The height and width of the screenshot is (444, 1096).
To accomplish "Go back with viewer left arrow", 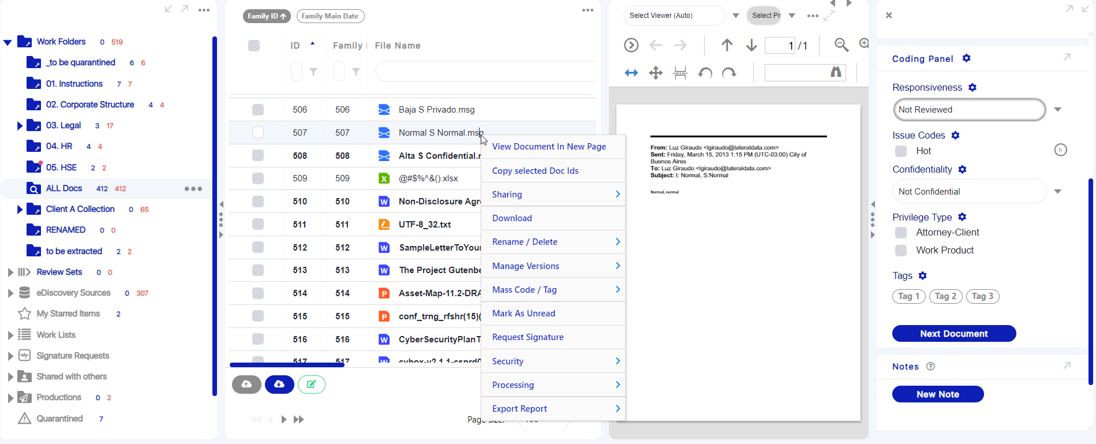I will (656, 45).
